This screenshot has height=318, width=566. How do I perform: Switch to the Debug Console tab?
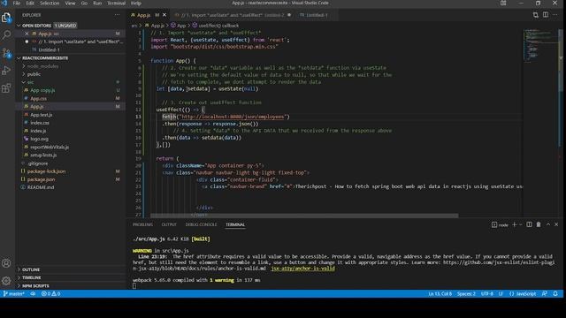(x=201, y=224)
